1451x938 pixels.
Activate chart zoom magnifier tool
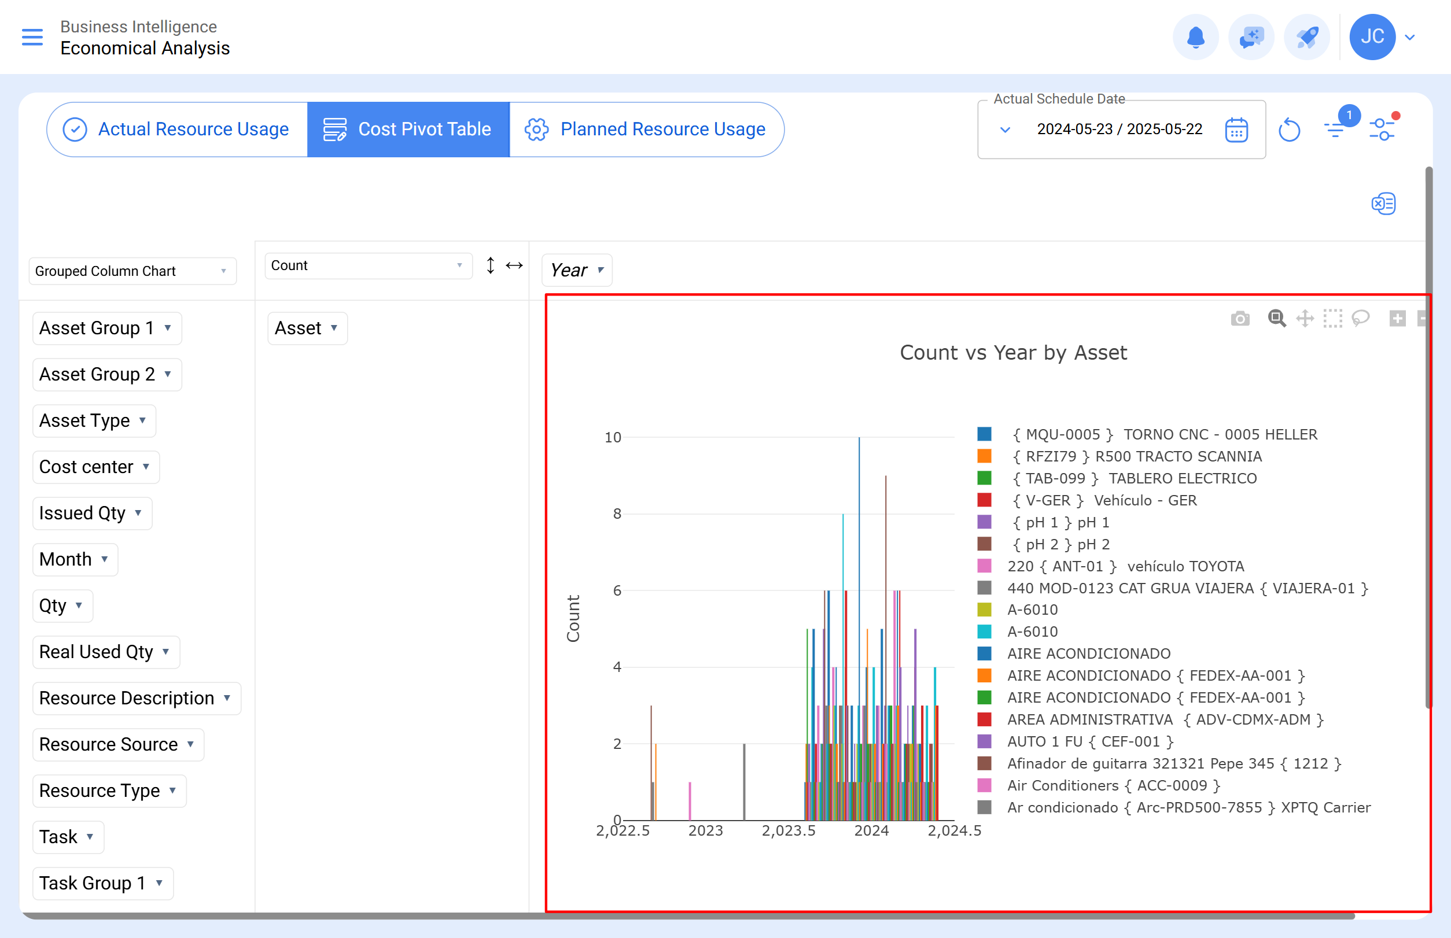pyautogui.click(x=1277, y=318)
